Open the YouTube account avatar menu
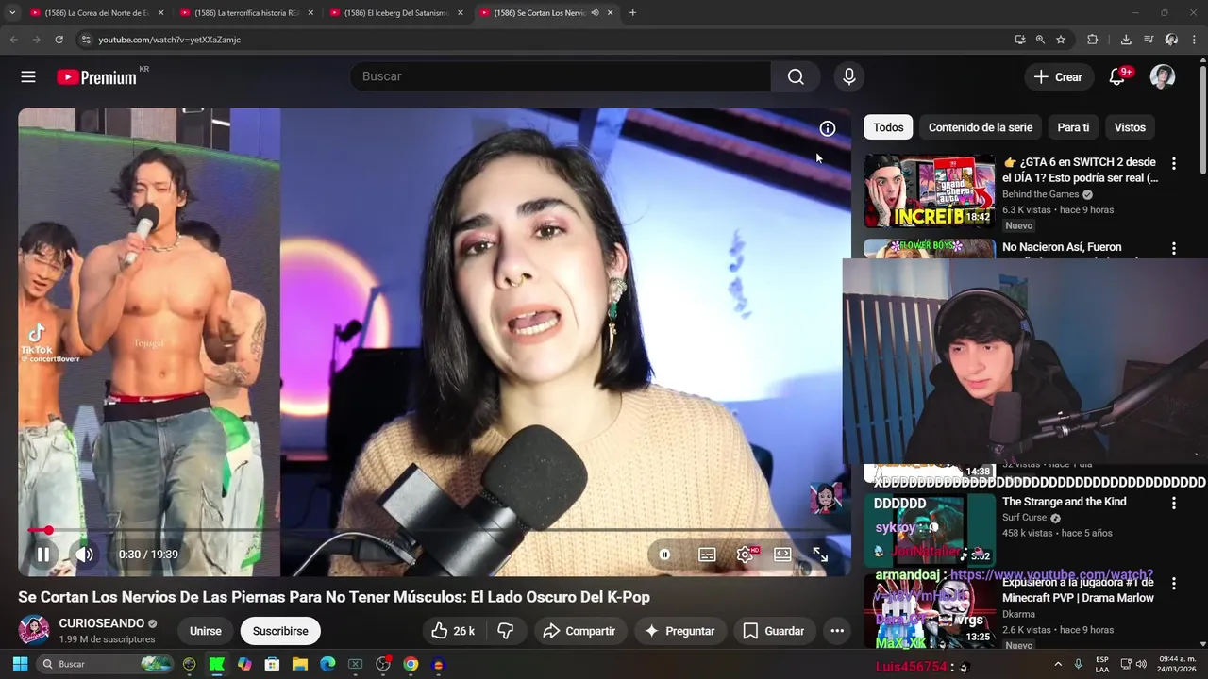1208x679 pixels. coord(1163,77)
